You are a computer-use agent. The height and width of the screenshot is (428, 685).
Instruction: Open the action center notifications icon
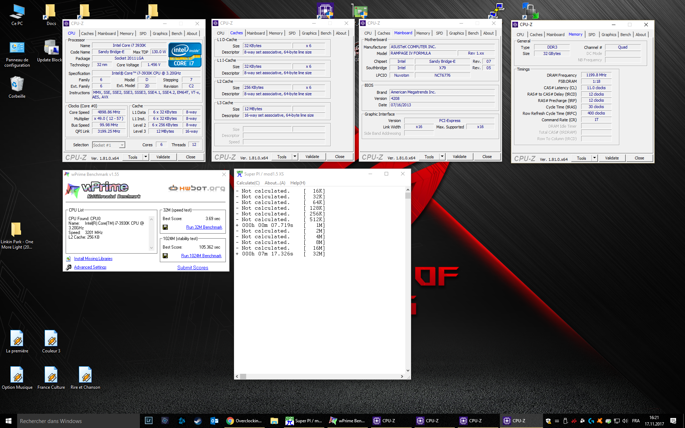pos(673,421)
